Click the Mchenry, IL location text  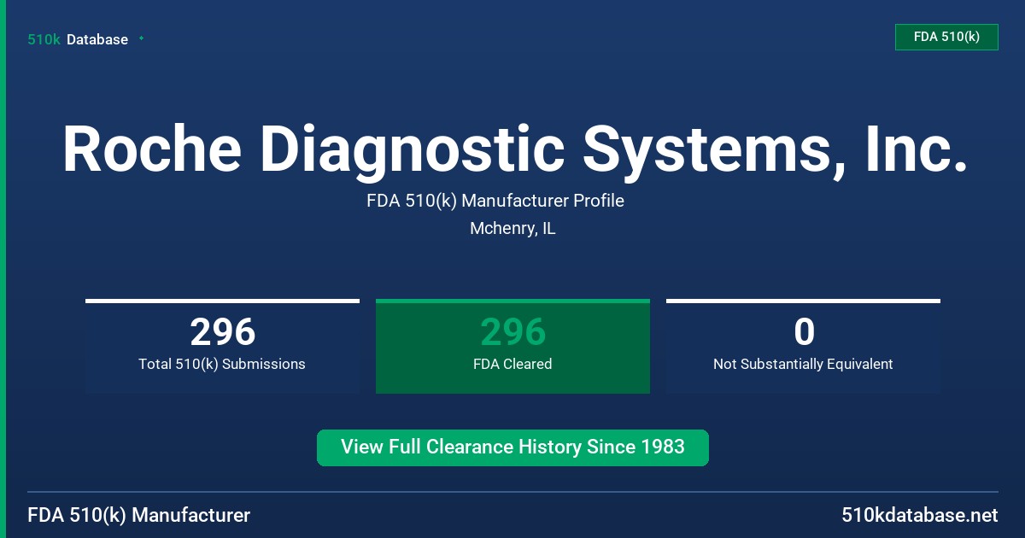(x=512, y=229)
